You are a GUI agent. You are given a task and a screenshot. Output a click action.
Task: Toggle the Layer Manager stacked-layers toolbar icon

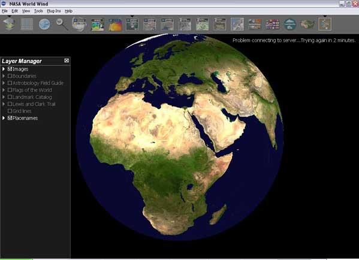[x=9, y=24]
